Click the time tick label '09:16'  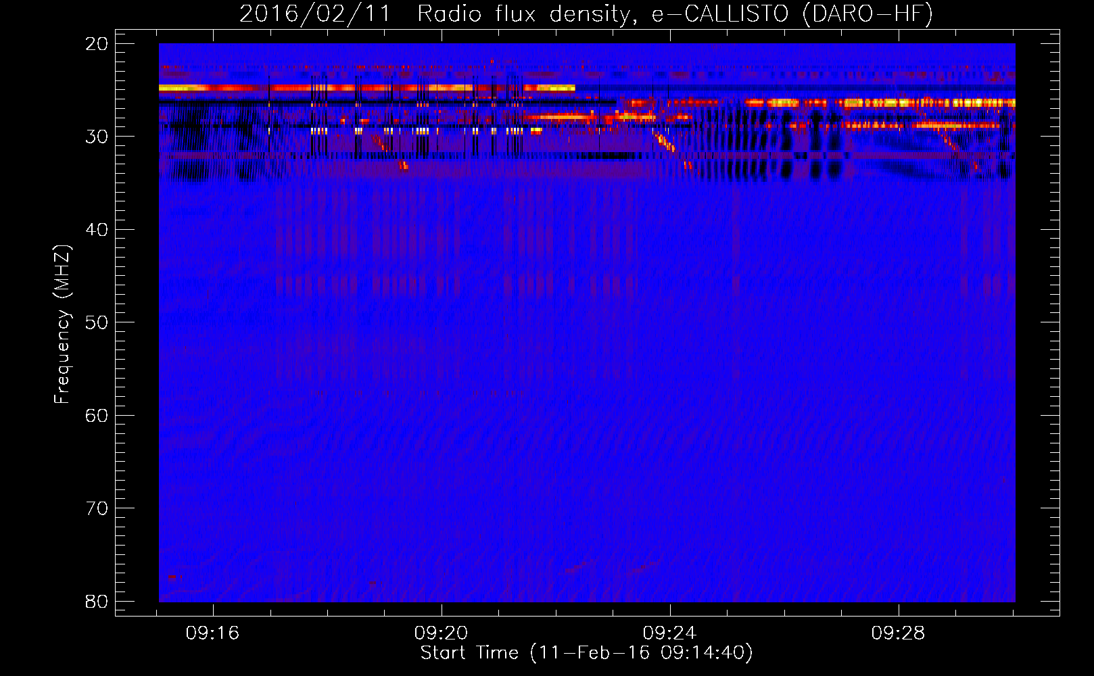point(213,633)
